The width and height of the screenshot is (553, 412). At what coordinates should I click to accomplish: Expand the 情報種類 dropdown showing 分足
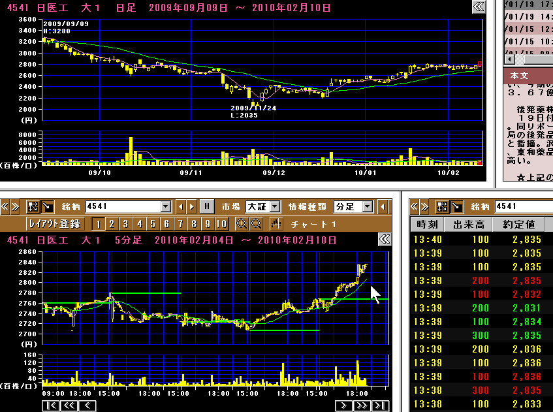click(368, 207)
